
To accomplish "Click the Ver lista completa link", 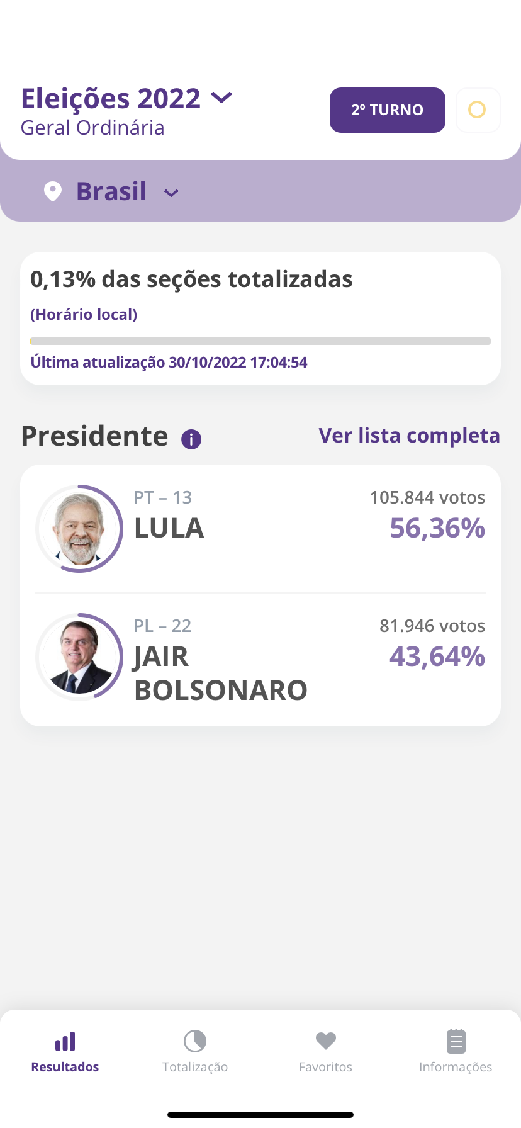I will (x=409, y=436).
